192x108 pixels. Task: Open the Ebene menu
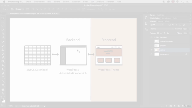click(x=57, y=1)
